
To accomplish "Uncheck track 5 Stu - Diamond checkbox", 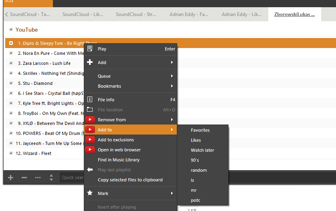I will 11,83.
